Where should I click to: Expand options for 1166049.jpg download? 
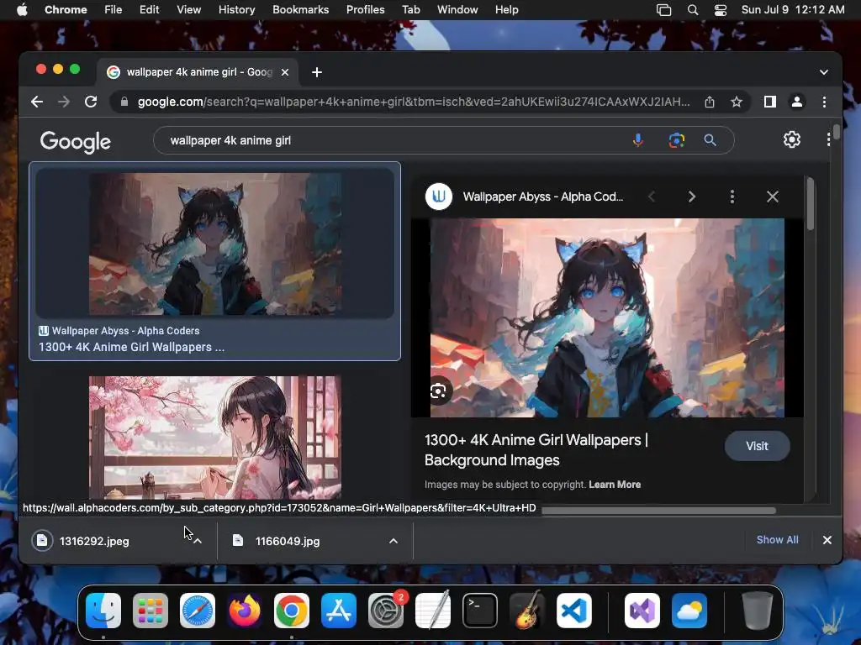coord(394,542)
